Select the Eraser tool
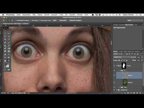 click(x=5, y=49)
